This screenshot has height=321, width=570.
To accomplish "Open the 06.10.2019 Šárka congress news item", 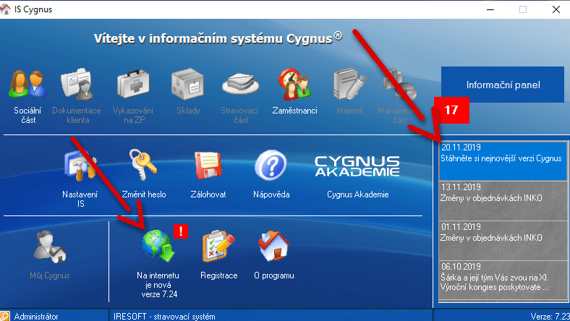I will point(503,281).
